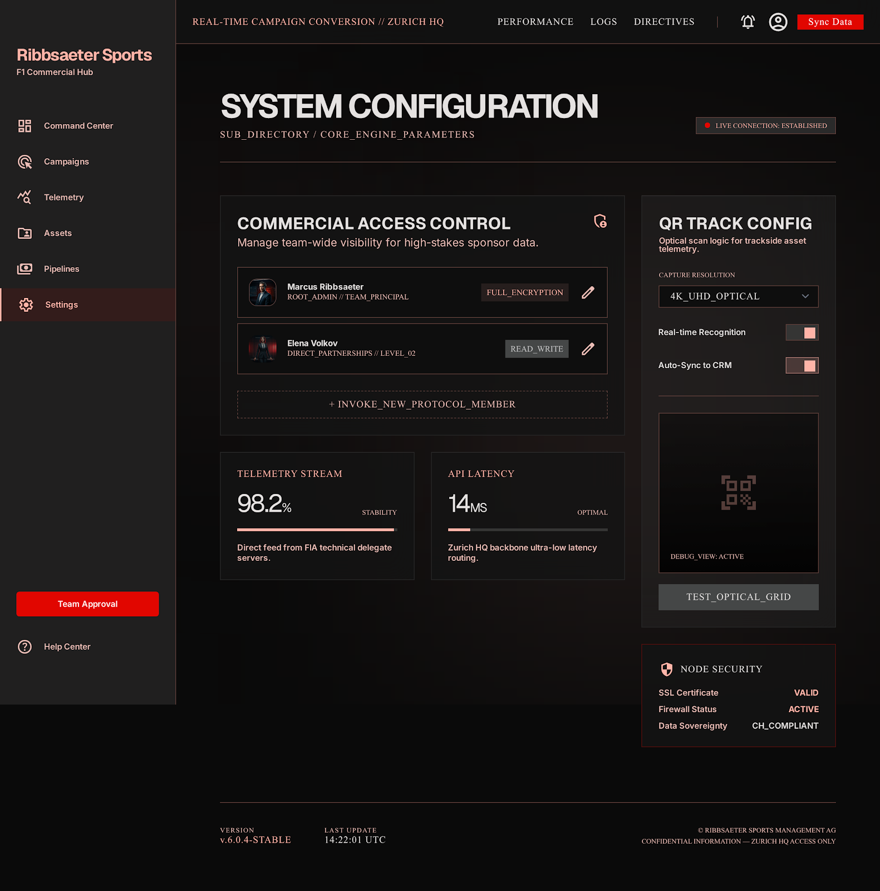Screen dimensions: 880x891
Task: Open Help Center link
Action: pos(67,647)
